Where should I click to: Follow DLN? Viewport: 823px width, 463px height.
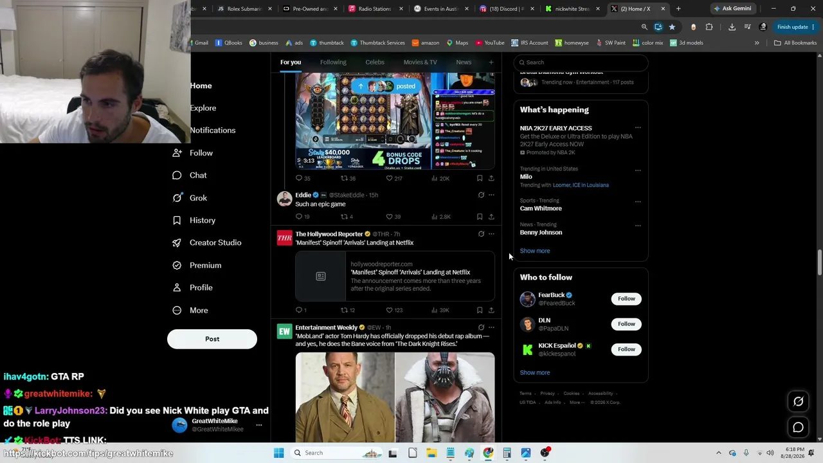(x=626, y=324)
